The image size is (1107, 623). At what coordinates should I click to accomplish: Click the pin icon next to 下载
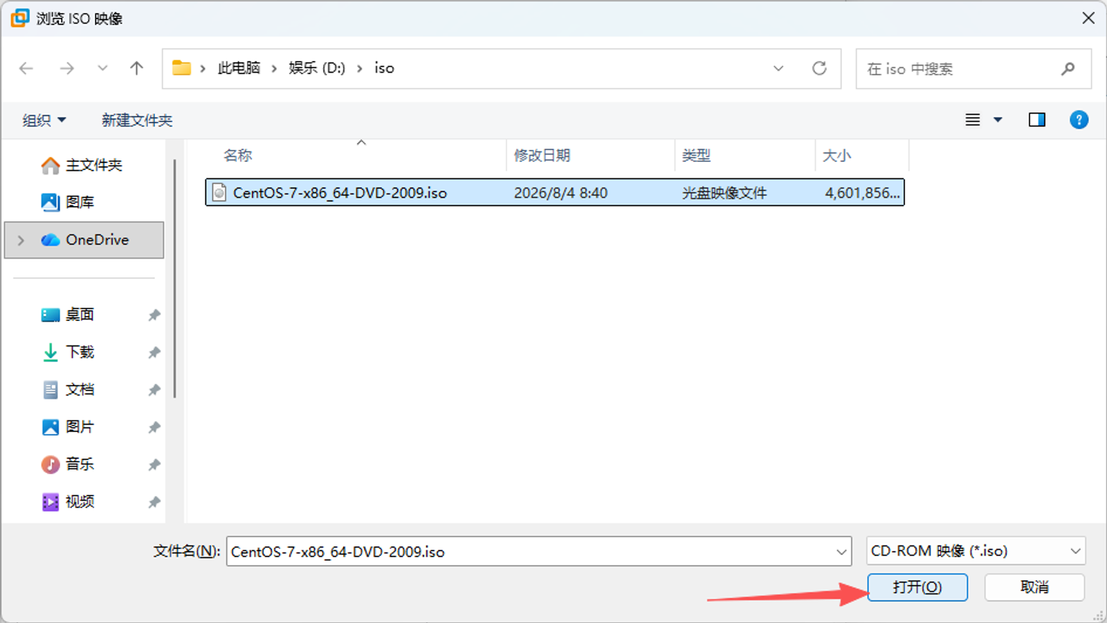(x=154, y=353)
